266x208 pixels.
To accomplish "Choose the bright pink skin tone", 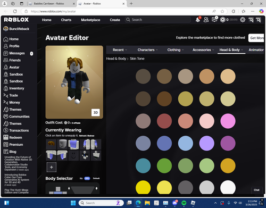I will pyautogui.click(x=228, y=121).
